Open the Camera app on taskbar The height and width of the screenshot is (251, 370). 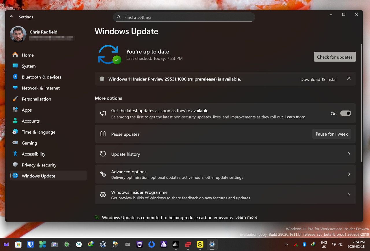[x=55, y=244]
